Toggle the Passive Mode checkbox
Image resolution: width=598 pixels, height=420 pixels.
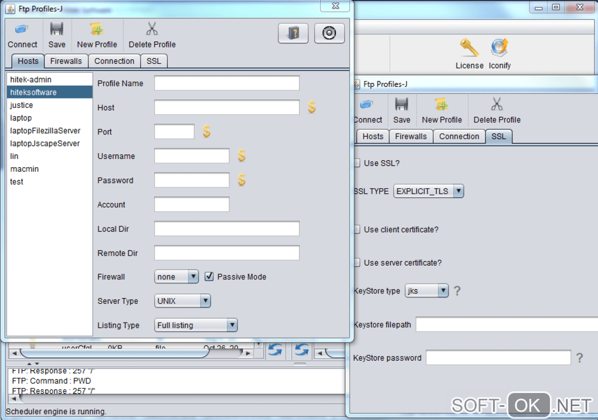(209, 276)
